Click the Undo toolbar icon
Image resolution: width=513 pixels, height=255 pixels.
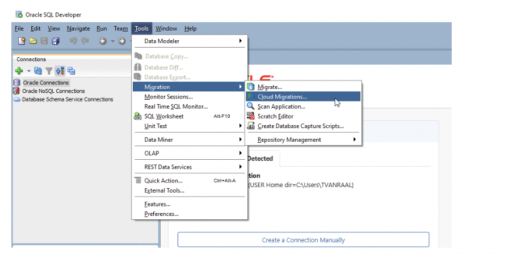(73, 41)
